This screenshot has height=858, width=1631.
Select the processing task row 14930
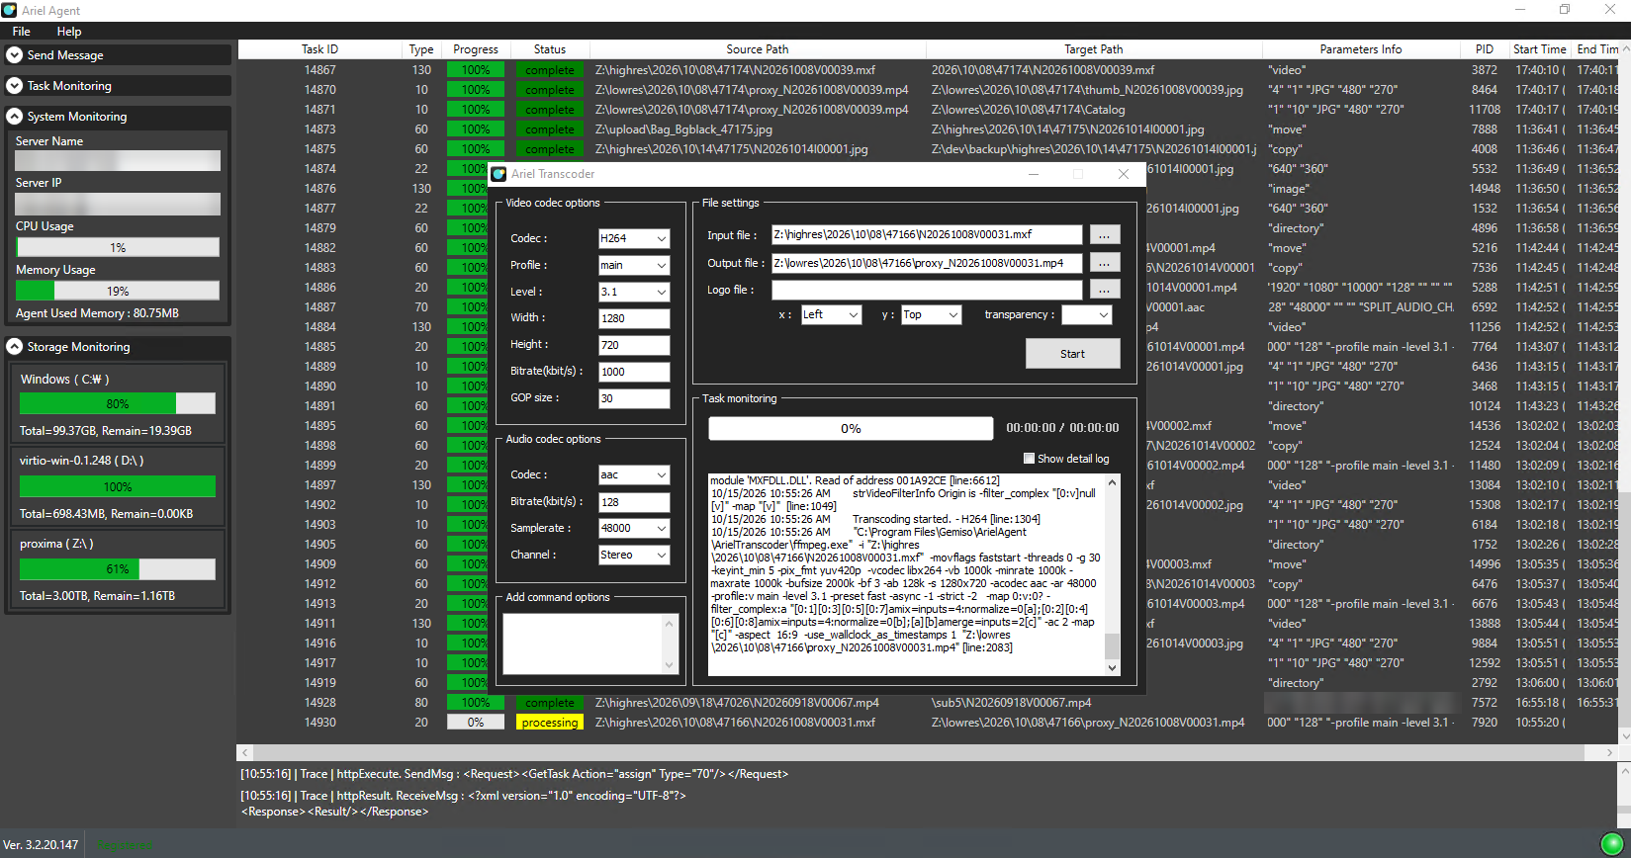coord(928,723)
